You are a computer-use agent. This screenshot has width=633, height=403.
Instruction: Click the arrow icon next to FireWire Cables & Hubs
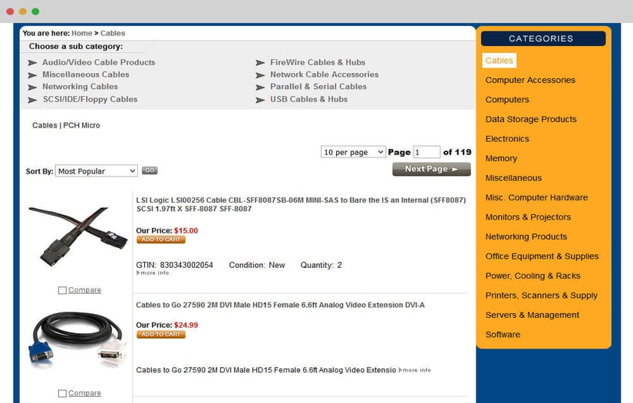(x=261, y=63)
